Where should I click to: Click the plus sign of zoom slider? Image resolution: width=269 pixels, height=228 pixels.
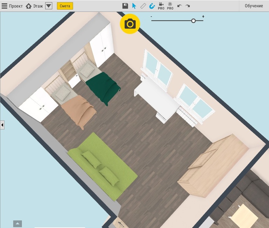click(203, 16)
